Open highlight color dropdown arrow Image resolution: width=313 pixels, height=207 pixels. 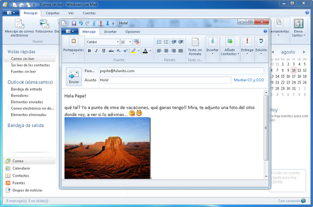tap(138, 51)
